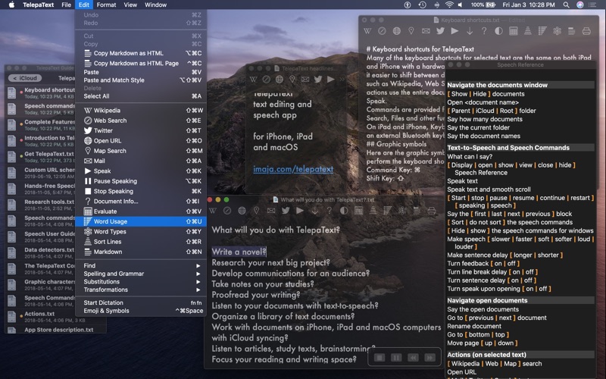Image resolution: width=606 pixels, height=379 pixels.
Task: Open the imaja.com/telepatext link
Action: coord(293,169)
